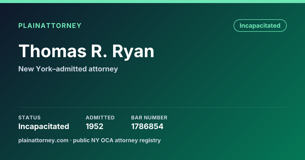Click the word York in the subtitle
The image size is (305, 160).
point(44,69)
